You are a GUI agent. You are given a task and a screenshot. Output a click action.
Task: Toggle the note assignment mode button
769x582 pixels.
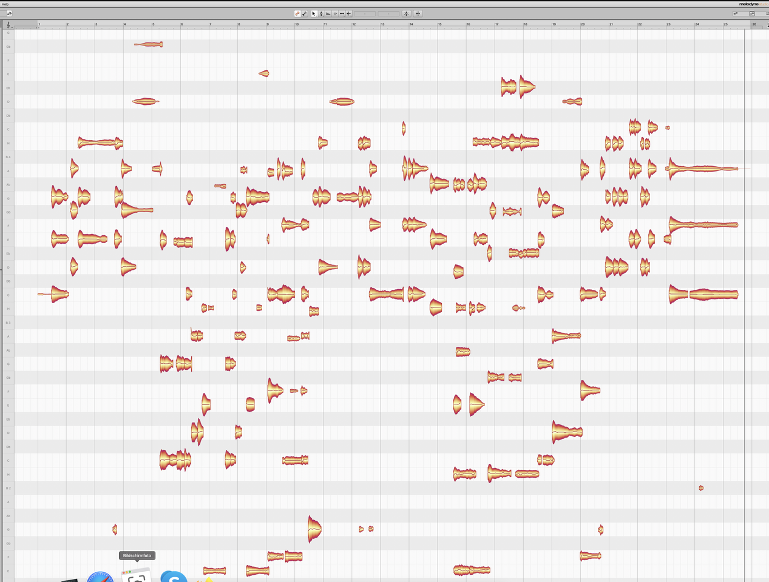click(305, 13)
